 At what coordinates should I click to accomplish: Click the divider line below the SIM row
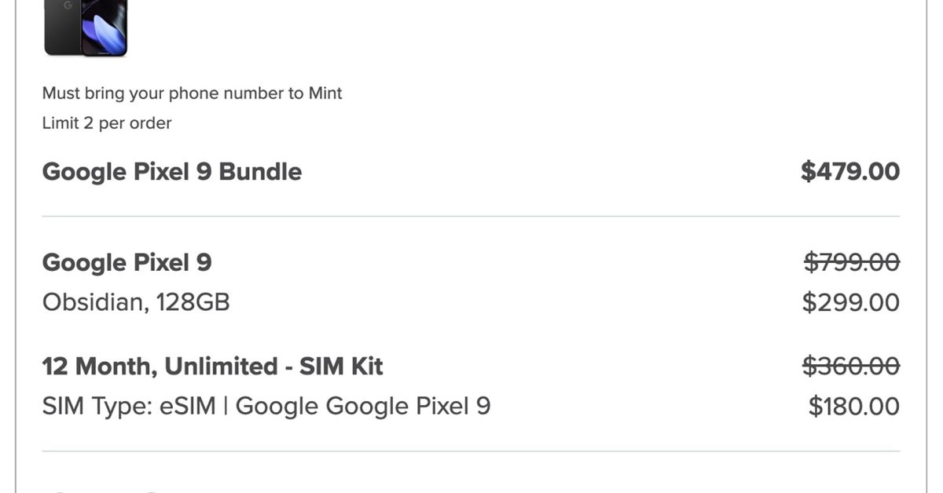point(470,451)
